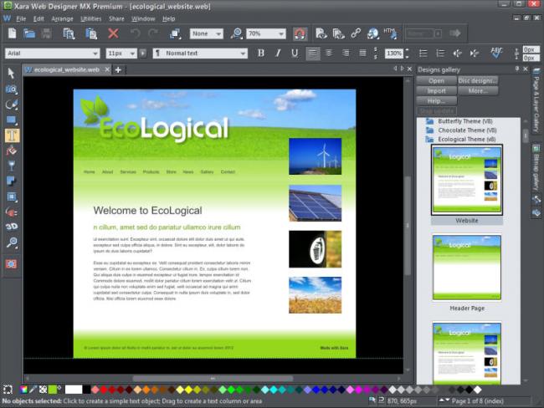544x408 pixels.
Task: Open the Normal text style dropdown
Action: tap(243, 54)
